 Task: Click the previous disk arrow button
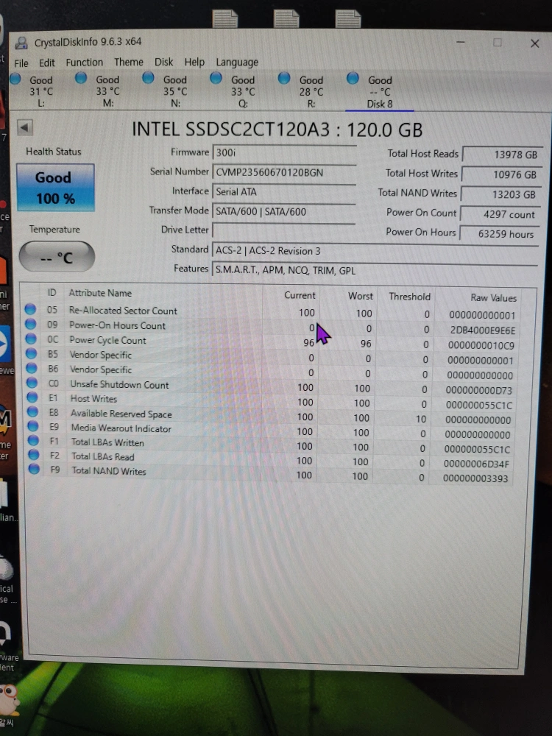pyautogui.click(x=25, y=128)
